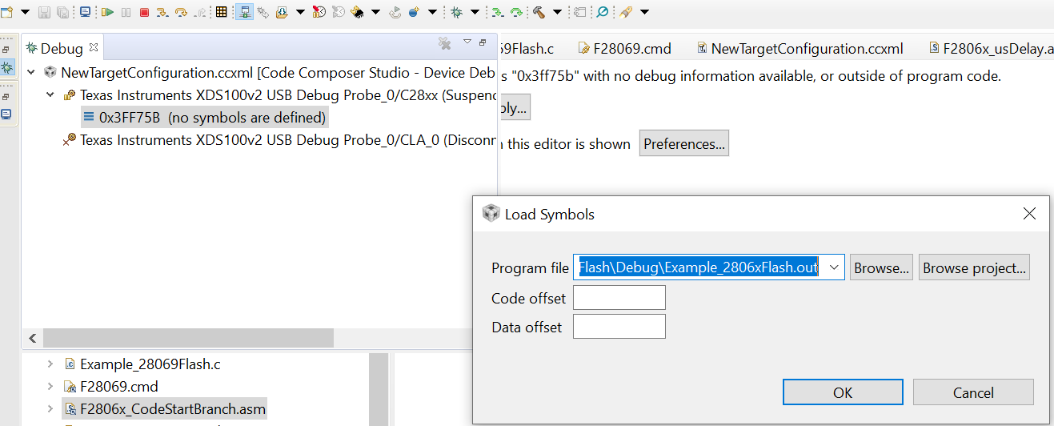This screenshot has width=1054, height=426.
Task: Click the green Debug bug icon
Action: [456, 12]
